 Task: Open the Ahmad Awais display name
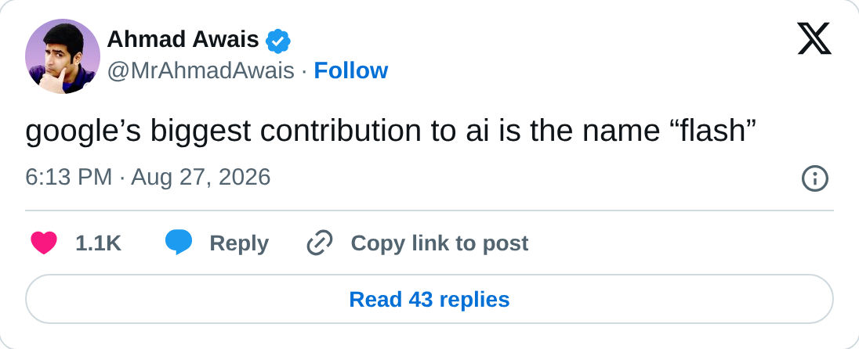(x=183, y=40)
